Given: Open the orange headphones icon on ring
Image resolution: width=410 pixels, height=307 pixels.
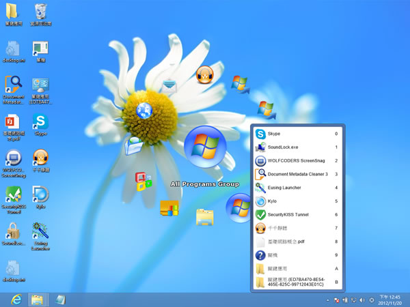Looking at the screenshot, I should pyautogui.click(x=204, y=74).
